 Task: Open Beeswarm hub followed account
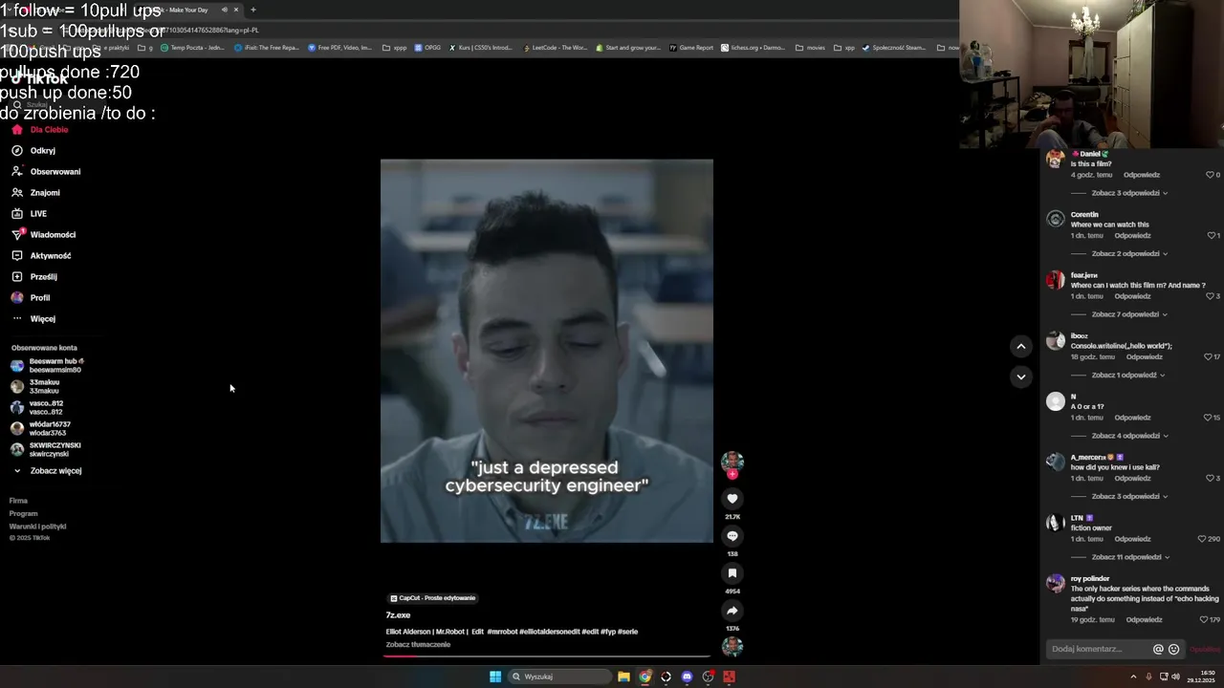[x=48, y=366]
